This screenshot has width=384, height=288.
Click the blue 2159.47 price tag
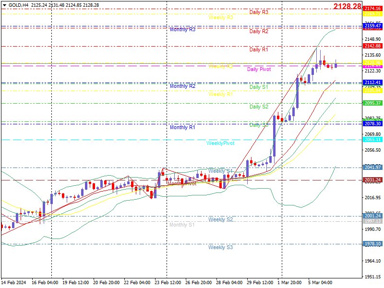tap(372, 26)
